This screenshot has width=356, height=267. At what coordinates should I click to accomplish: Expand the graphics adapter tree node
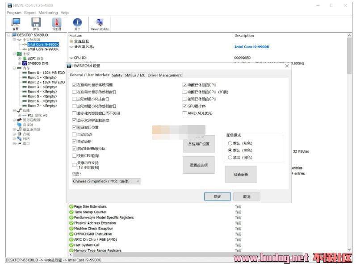coord(14,120)
